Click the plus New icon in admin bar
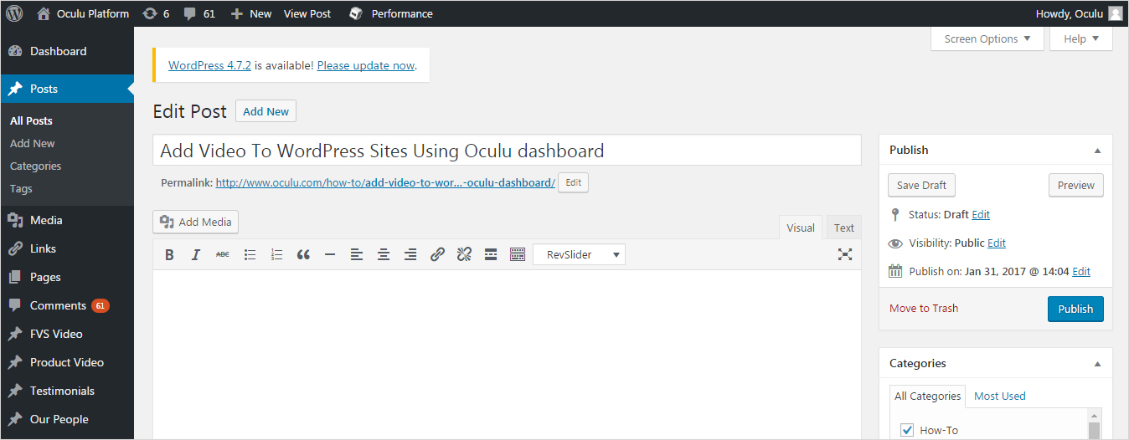The height and width of the screenshot is (440, 1129). pos(237,14)
